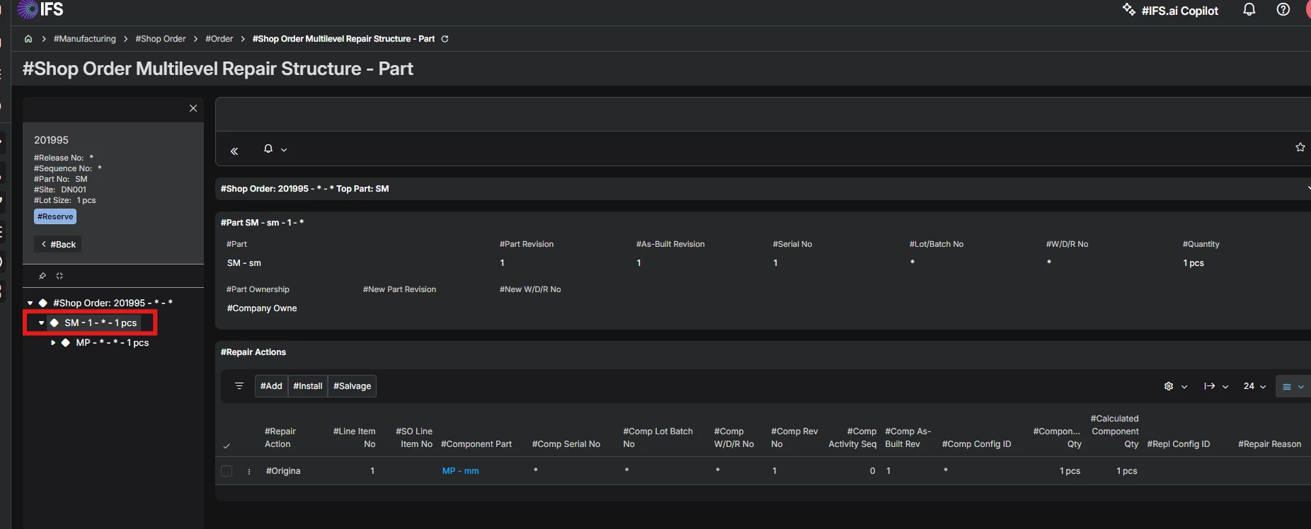This screenshot has height=529, width=1311.
Task: Collapse the Shop Order 201995 tree node
Action: pyautogui.click(x=30, y=303)
